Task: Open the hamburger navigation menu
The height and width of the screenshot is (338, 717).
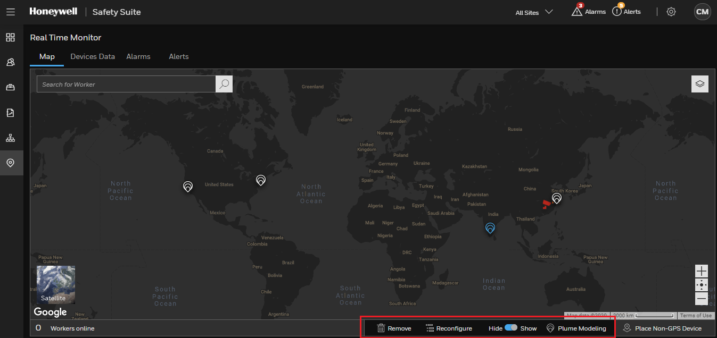Action: point(11,12)
